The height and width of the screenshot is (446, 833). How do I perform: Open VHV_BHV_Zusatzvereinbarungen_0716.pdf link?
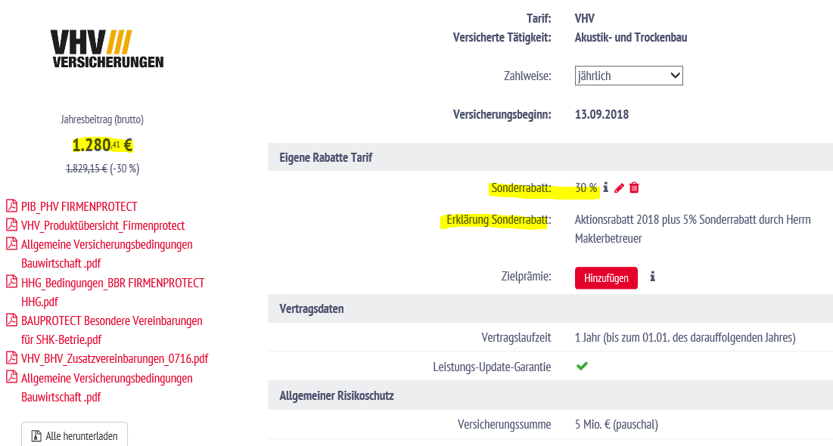pos(114,359)
